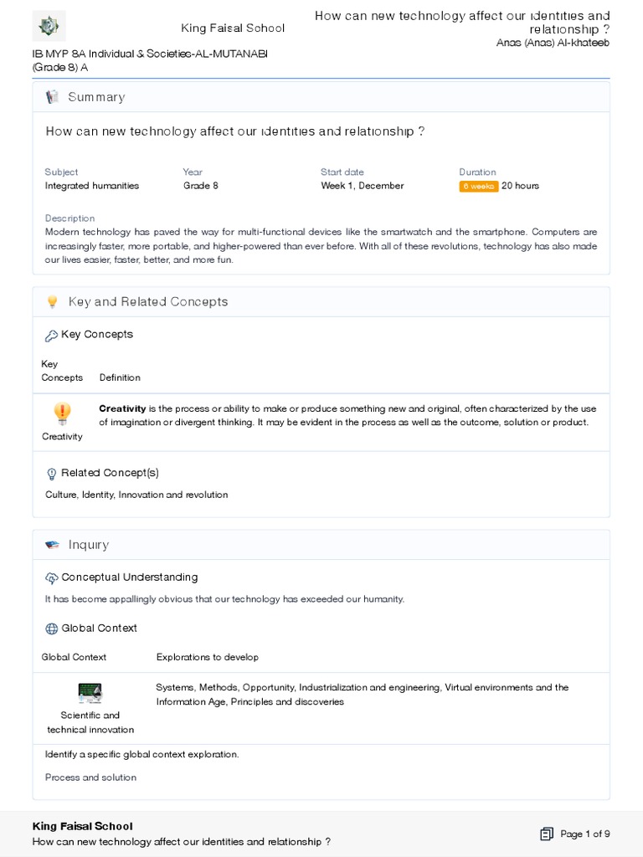Click the Summary section document icon

[52, 97]
